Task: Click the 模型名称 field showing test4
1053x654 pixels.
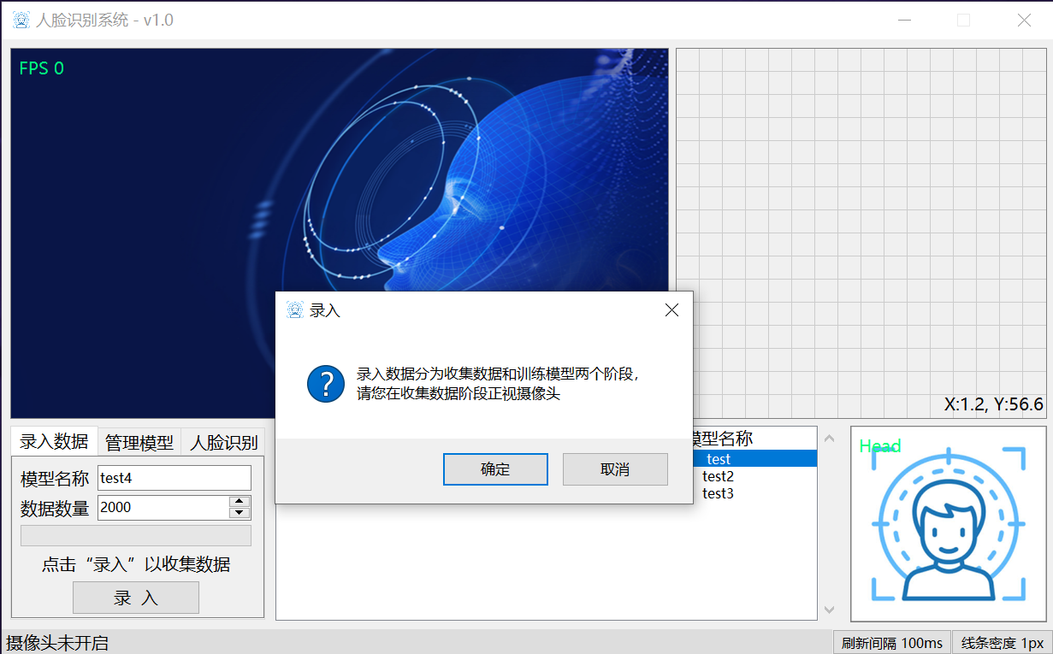Action: (174, 478)
